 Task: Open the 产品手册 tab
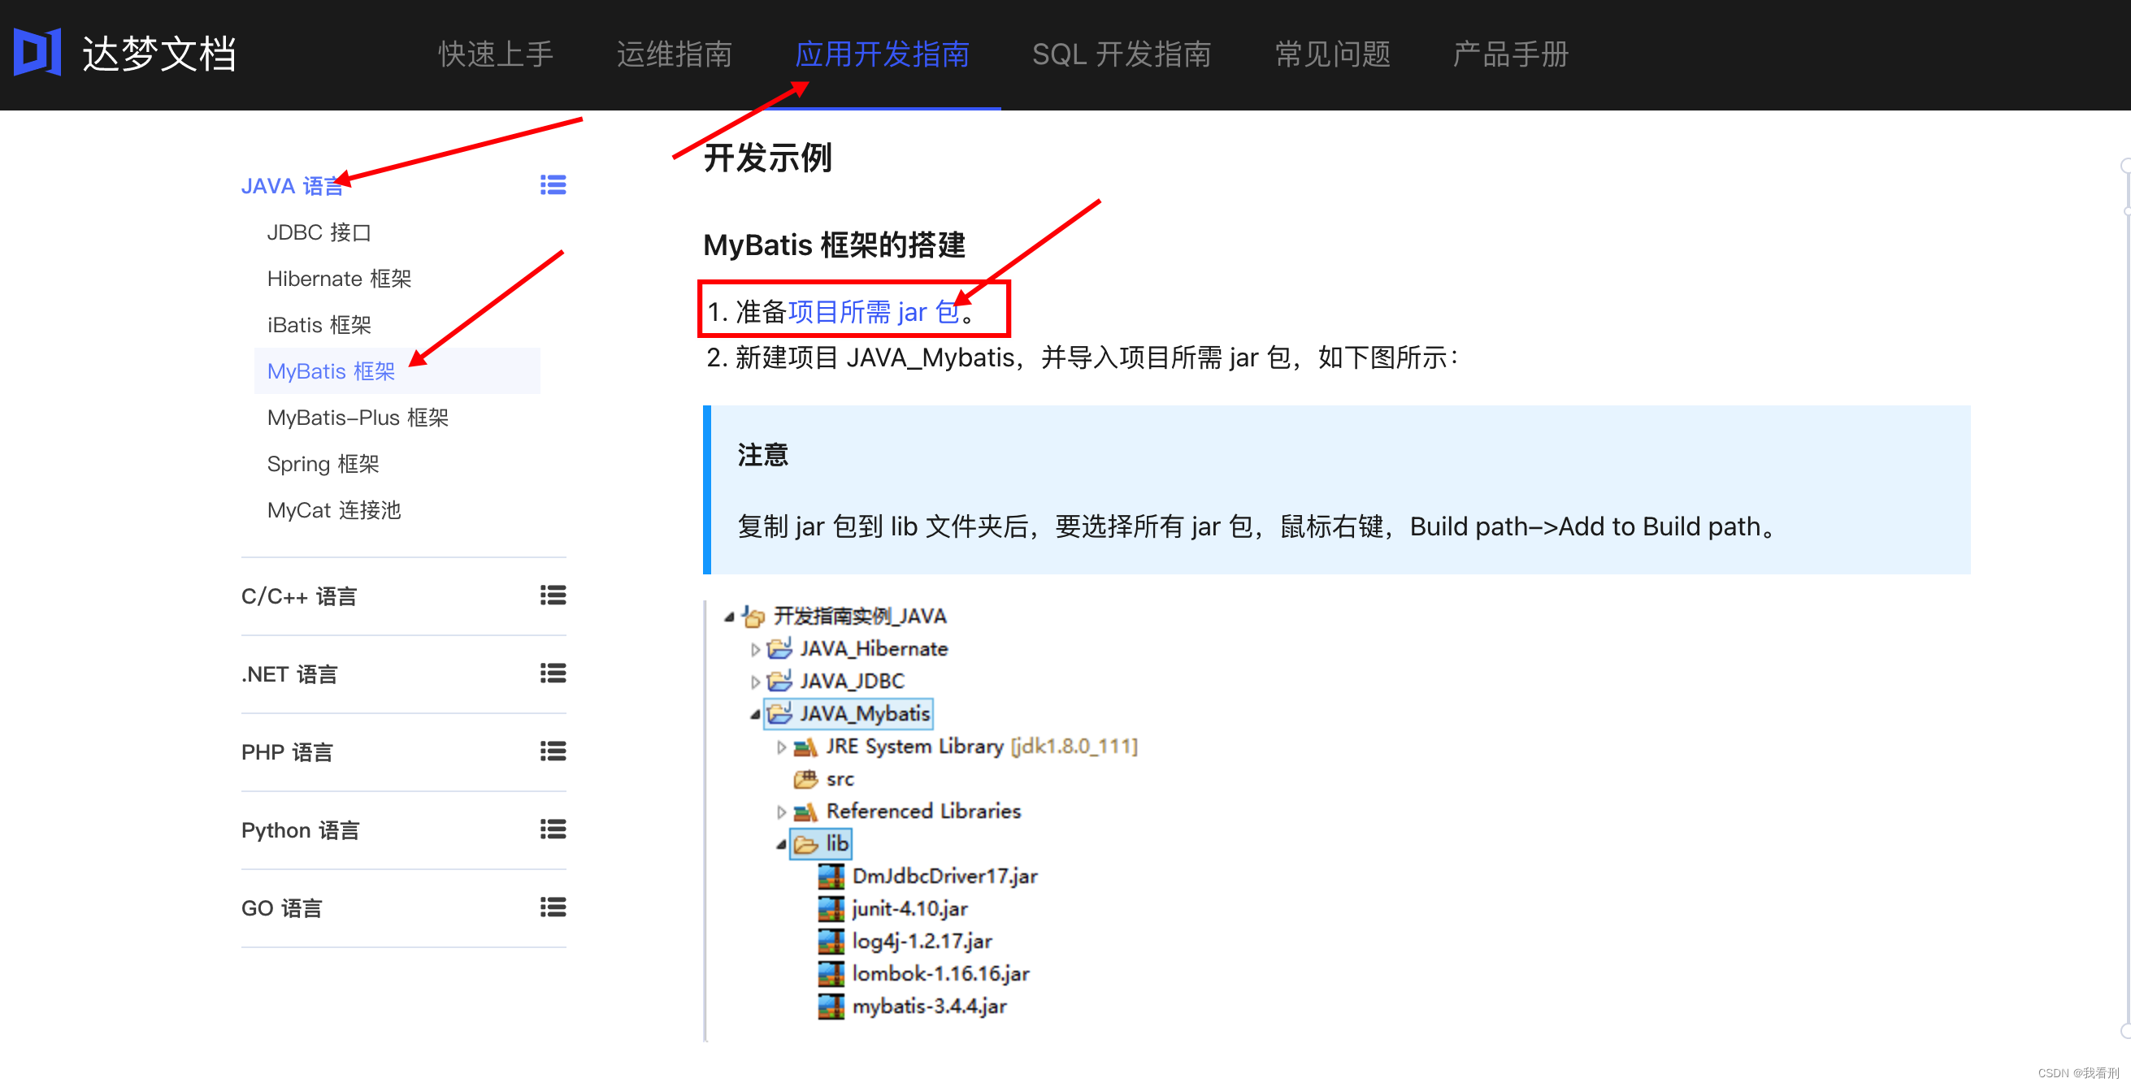[x=1511, y=54]
